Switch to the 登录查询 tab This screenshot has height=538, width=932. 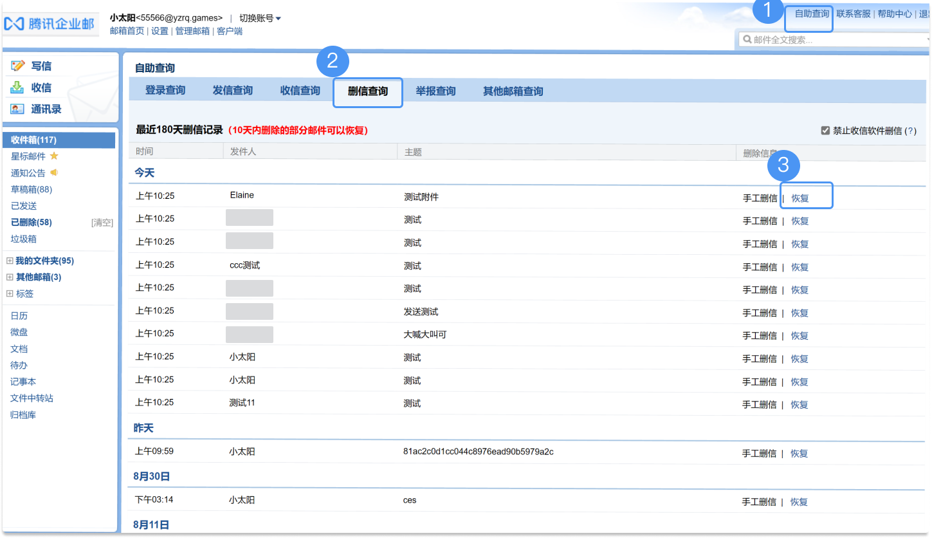(165, 91)
